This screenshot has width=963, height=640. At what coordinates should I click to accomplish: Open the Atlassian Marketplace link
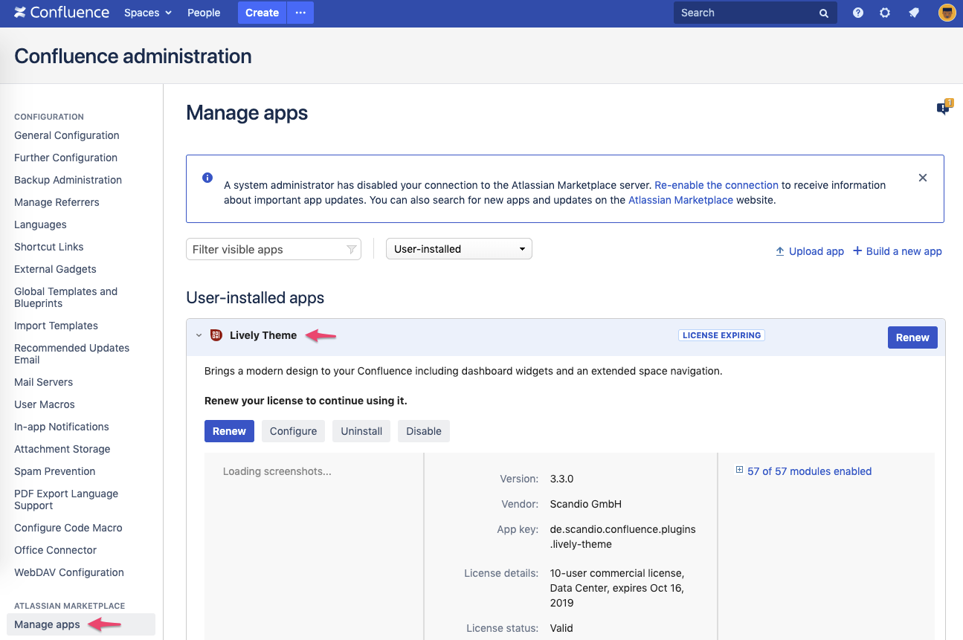click(680, 200)
